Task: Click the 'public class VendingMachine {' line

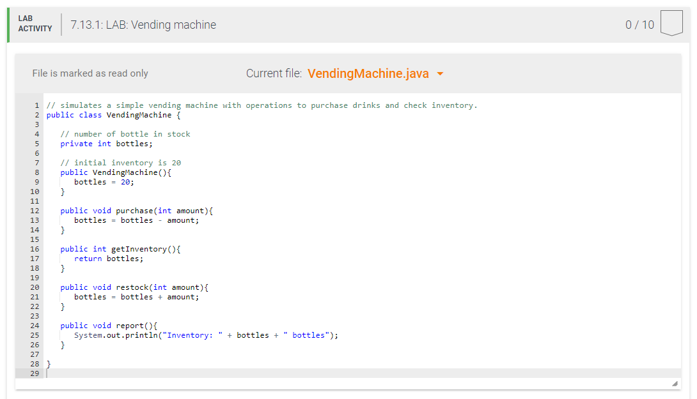Action: [114, 115]
